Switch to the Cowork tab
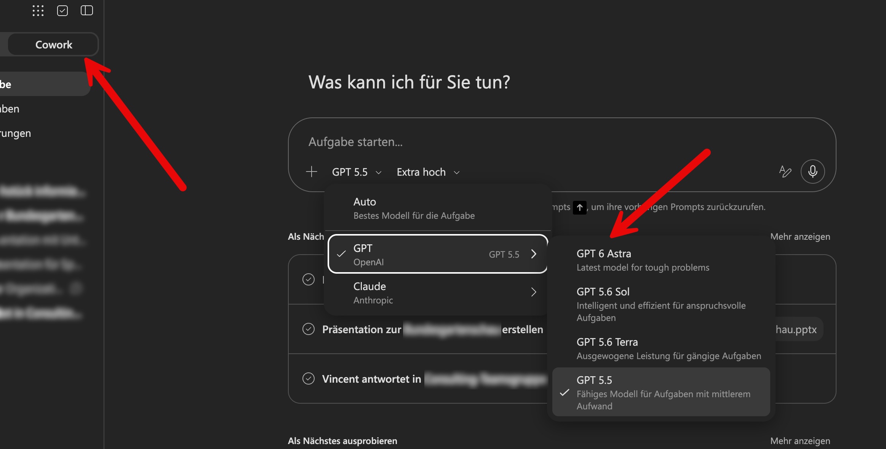Viewport: 886px width, 449px height. tap(53, 45)
